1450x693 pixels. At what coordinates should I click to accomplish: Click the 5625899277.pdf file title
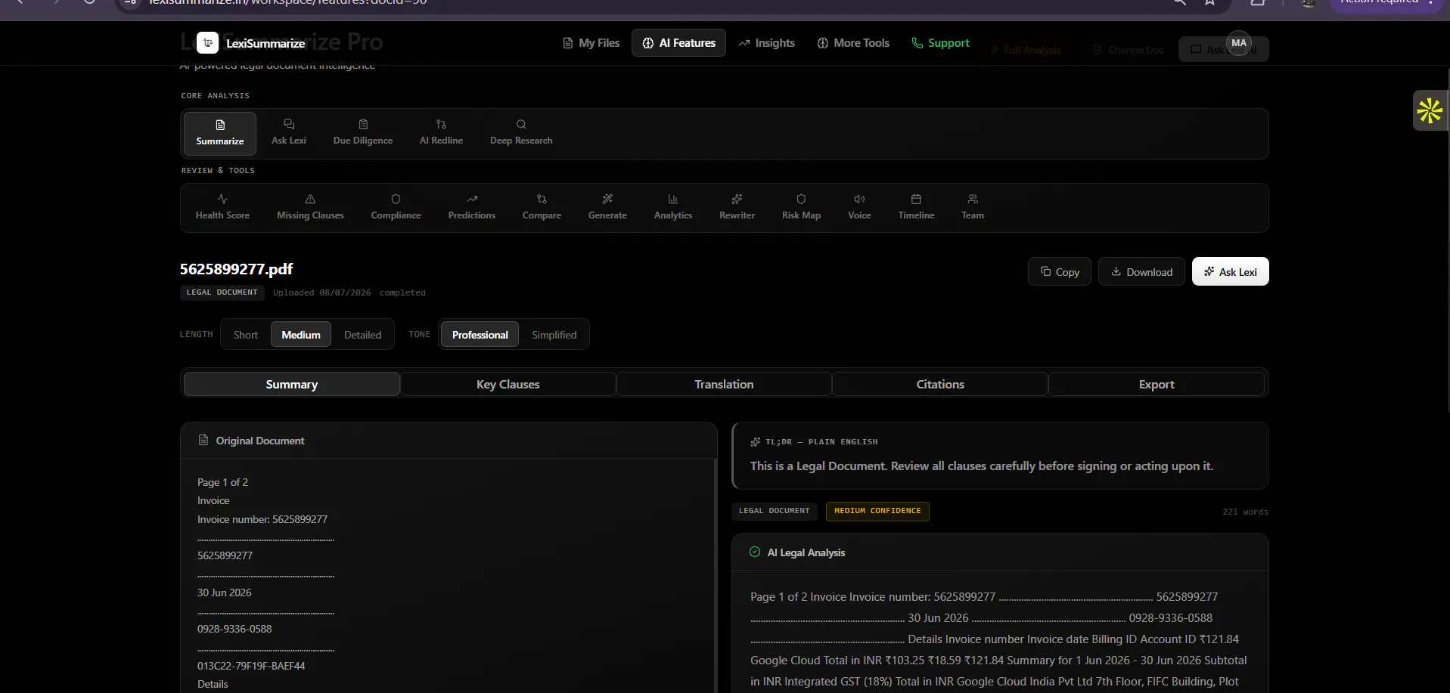[236, 269]
